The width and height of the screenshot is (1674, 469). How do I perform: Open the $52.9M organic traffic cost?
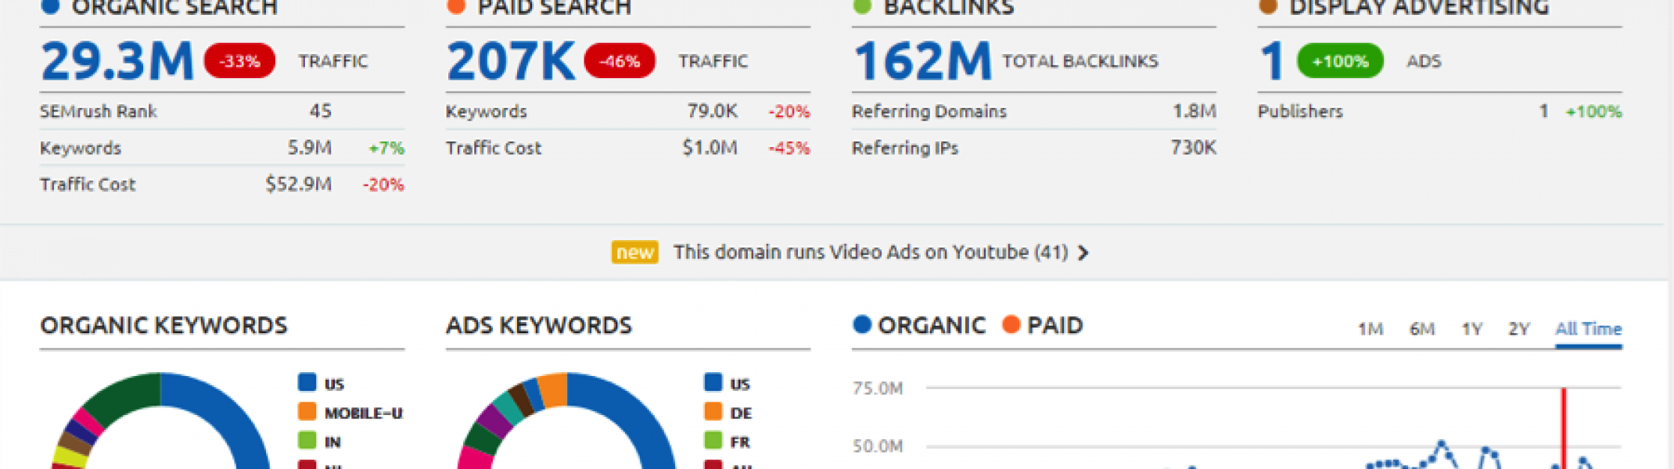(x=299, y=184)
